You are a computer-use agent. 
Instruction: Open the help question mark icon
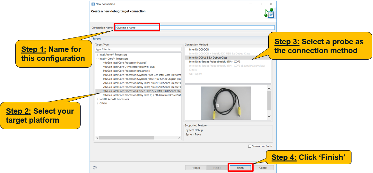click(x=95, y=168)
